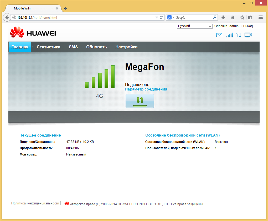Click the Huawei logo
This screenshot has height=221, width=268.
(33, 32)
